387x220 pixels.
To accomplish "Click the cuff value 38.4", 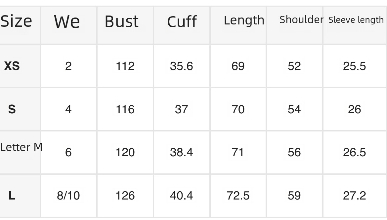I will (181, 152).
